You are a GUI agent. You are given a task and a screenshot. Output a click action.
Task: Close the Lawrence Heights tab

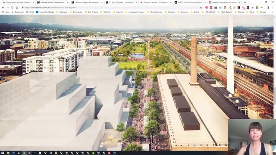click(102, 3)
